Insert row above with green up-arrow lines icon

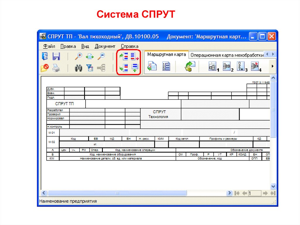(x=124, y=56)
